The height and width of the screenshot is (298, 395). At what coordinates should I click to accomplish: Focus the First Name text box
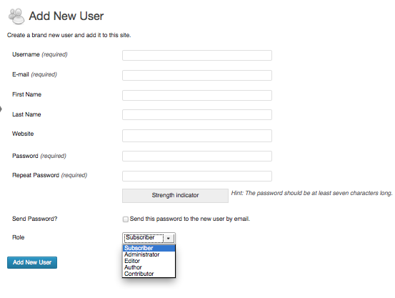[197, 95]
